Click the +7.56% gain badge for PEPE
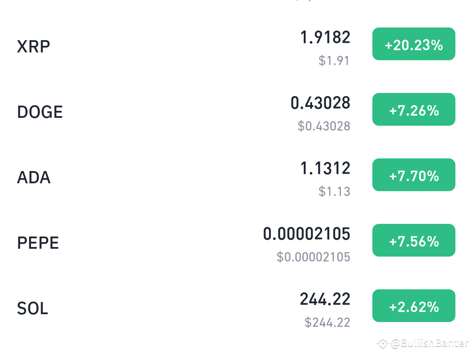The width and height of the screenshot is (472, 353). point(413,240)
